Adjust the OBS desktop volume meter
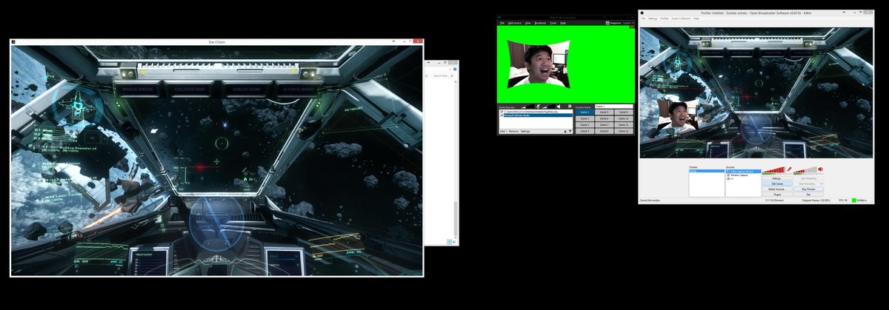The width and height of the screenshot is (889, 310). [805, 169]
